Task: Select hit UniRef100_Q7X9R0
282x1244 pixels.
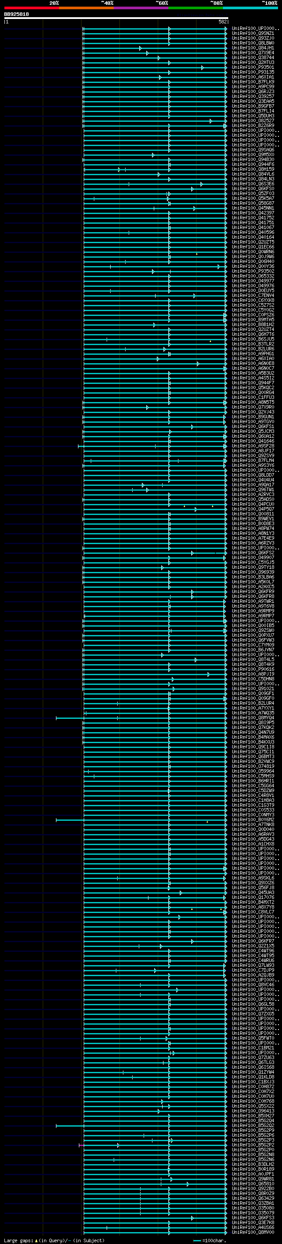Action: click(x=253, y=407)
